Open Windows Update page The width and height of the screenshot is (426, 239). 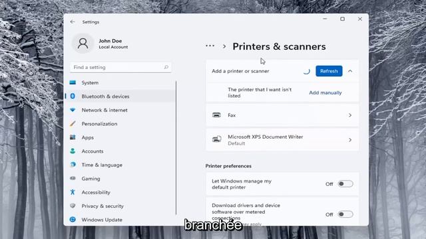(x=120, y=220)
